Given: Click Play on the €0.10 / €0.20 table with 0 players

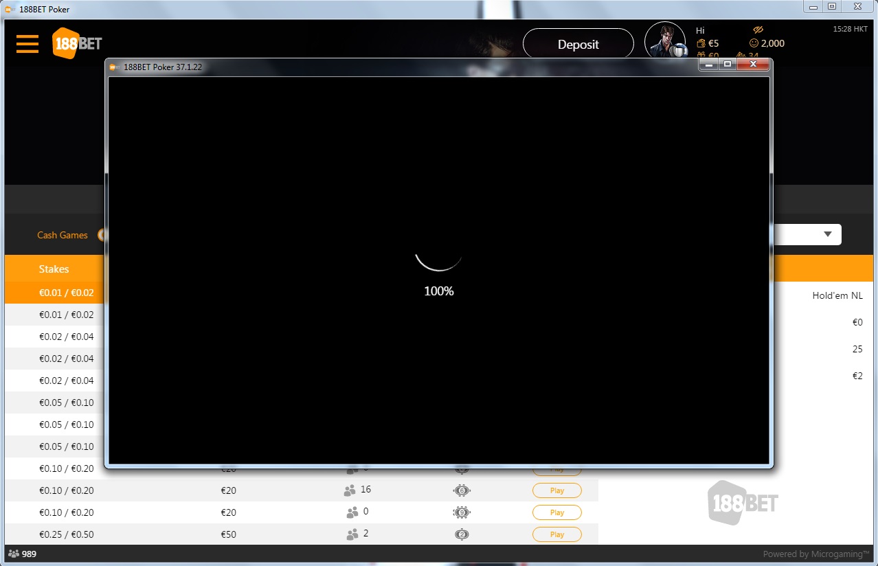Looking at the screenshot, I should [x=557, y=512].
